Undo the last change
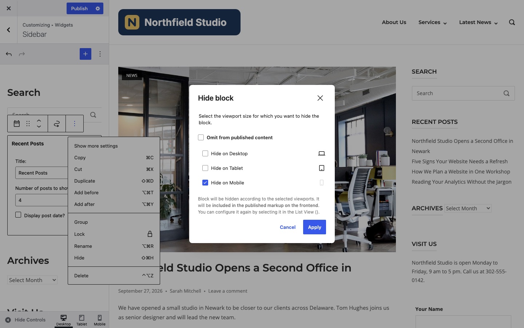 tap(9, 54)
